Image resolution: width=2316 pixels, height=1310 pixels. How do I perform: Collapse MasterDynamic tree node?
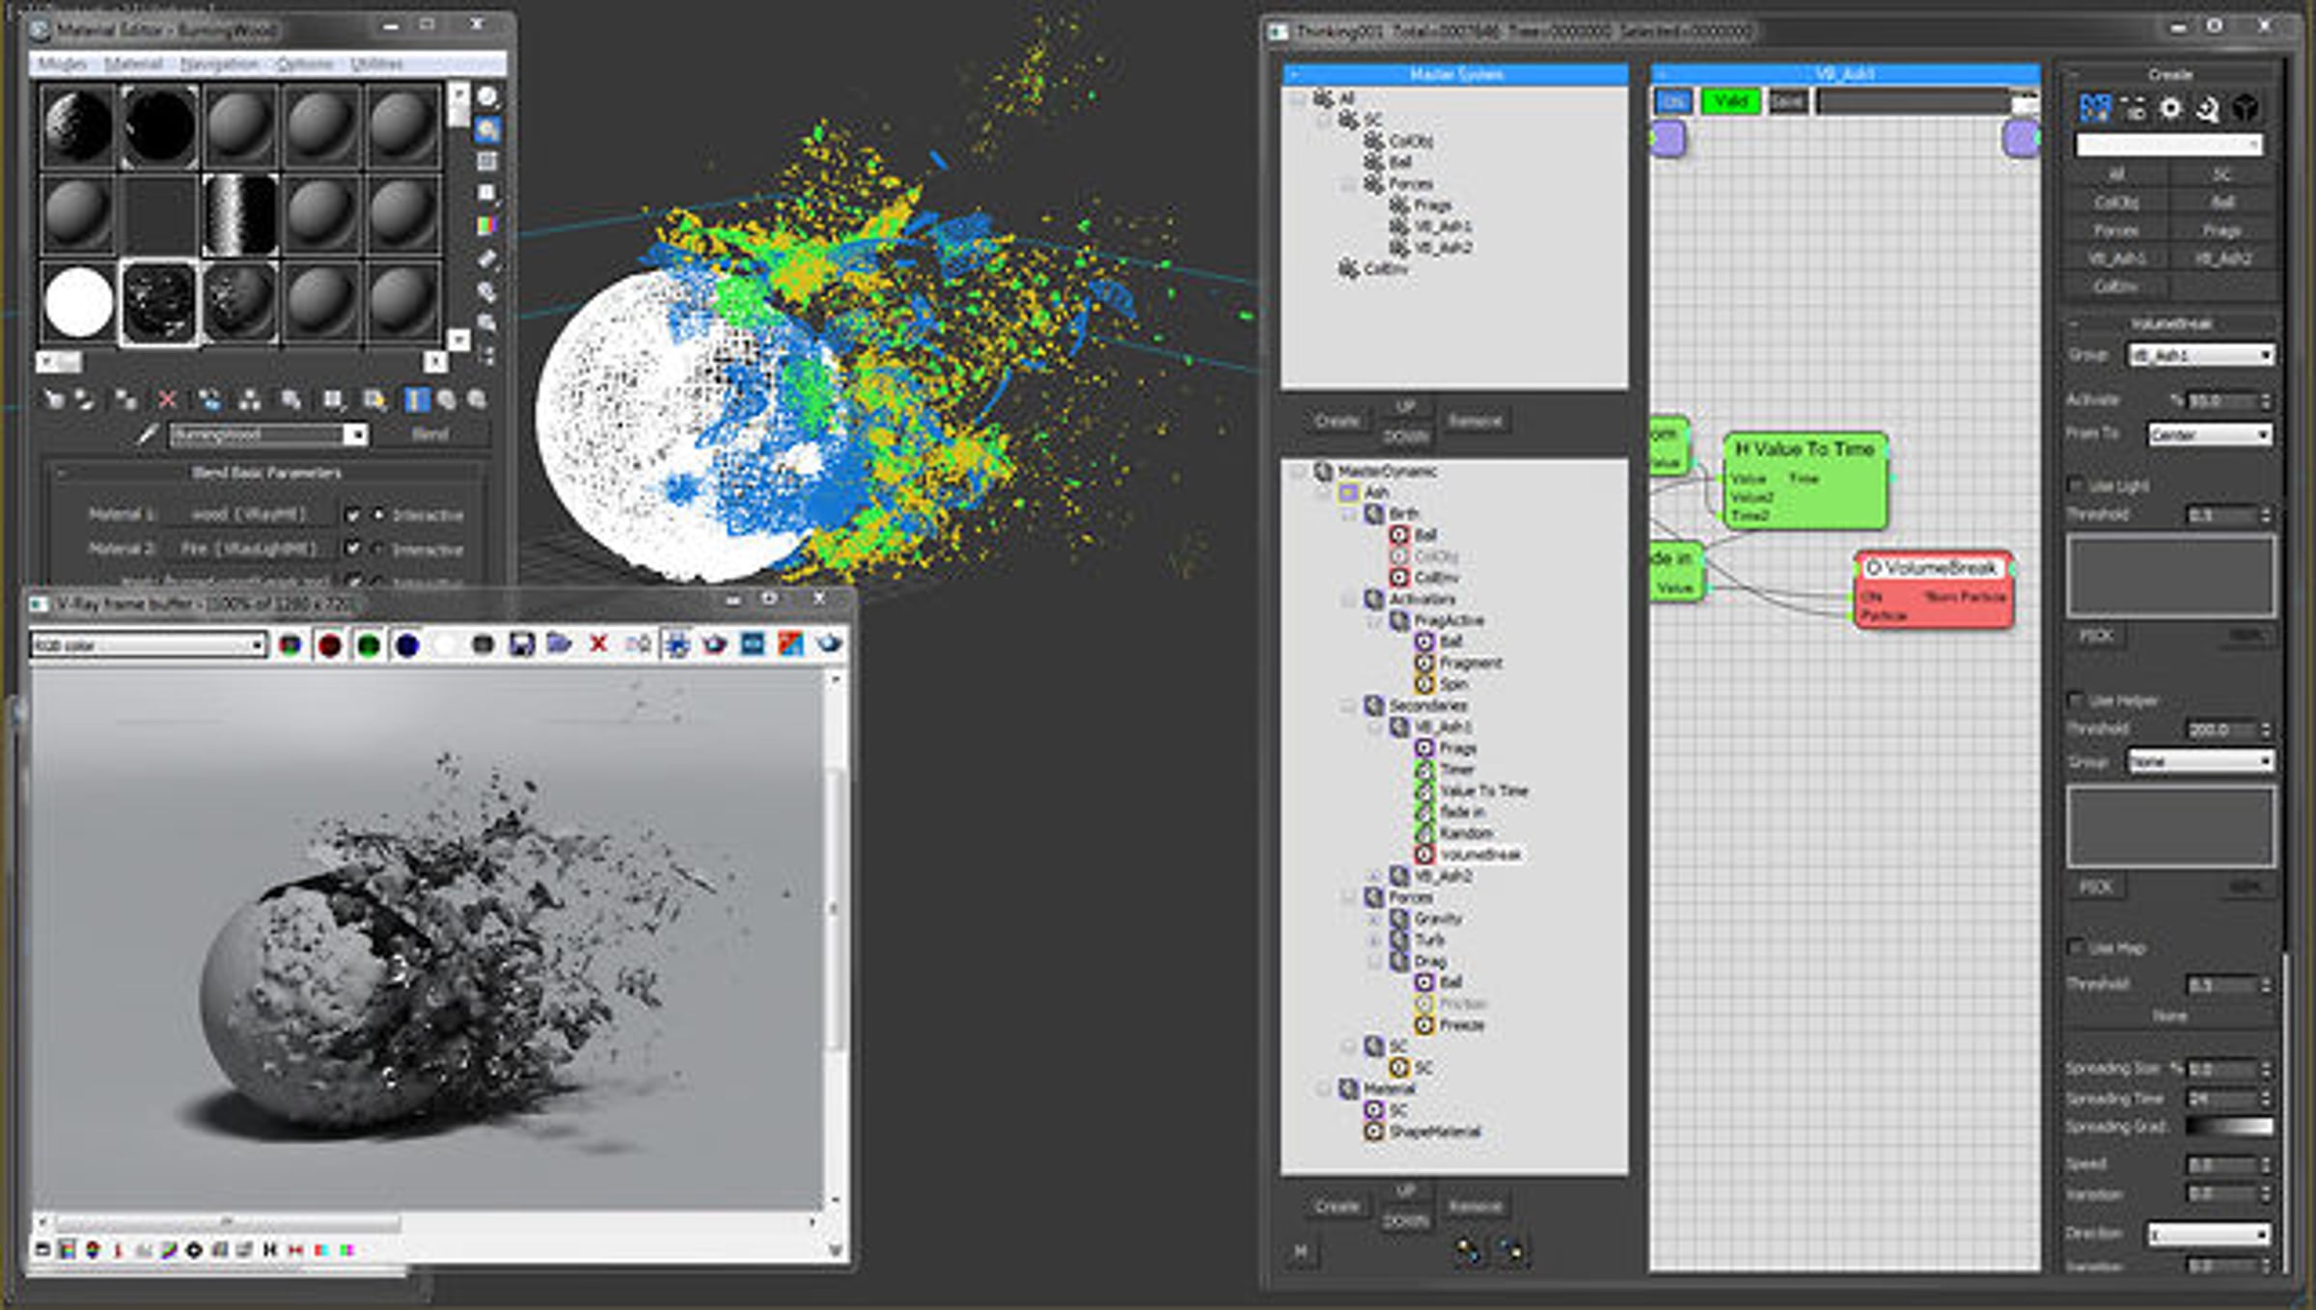tap(1299, 472)
